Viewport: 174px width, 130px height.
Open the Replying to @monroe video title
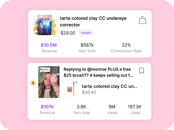[98, 72]
